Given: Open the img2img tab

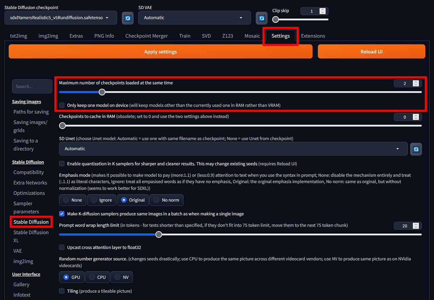Looking at the screenshot, I should point(48,36).
